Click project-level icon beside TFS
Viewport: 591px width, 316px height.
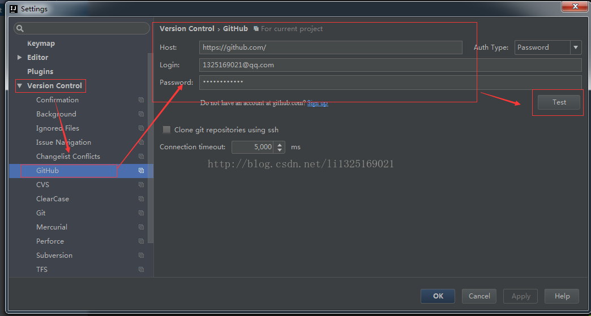coord(141,269)
